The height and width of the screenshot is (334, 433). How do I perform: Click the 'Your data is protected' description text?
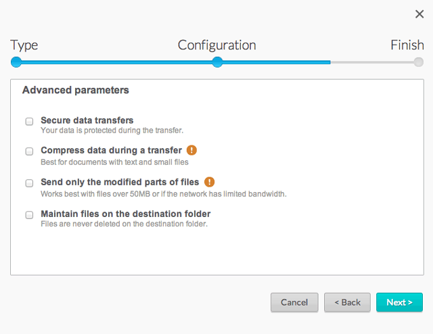click(x=112, y=130)
